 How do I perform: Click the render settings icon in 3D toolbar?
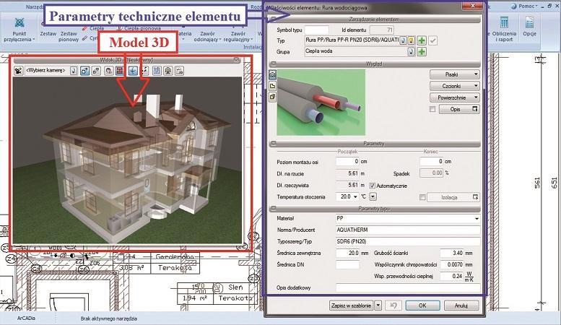(109, 71)
